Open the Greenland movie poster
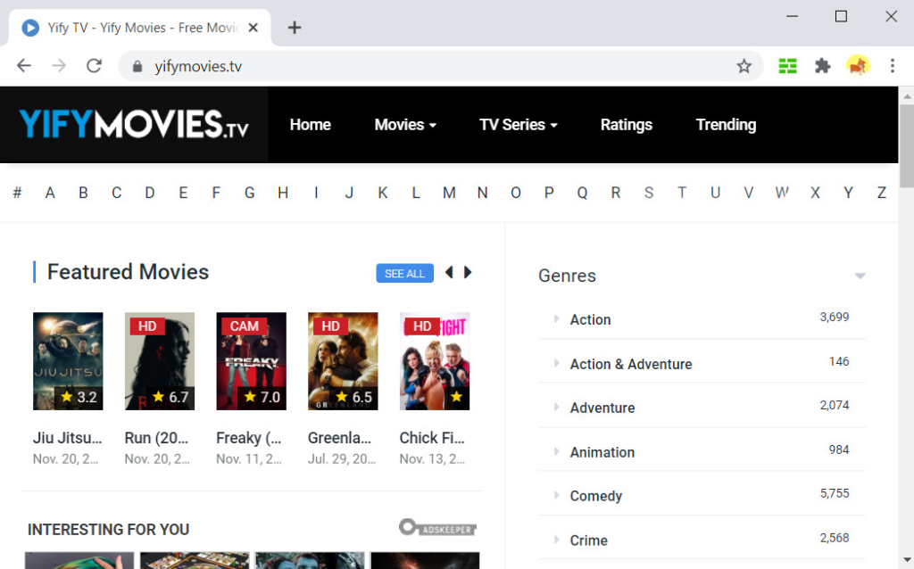 pyautogui.click(x=343, y=361)
